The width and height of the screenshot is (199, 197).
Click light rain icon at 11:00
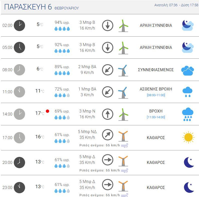pyautogui.click(x=187, y=92)
